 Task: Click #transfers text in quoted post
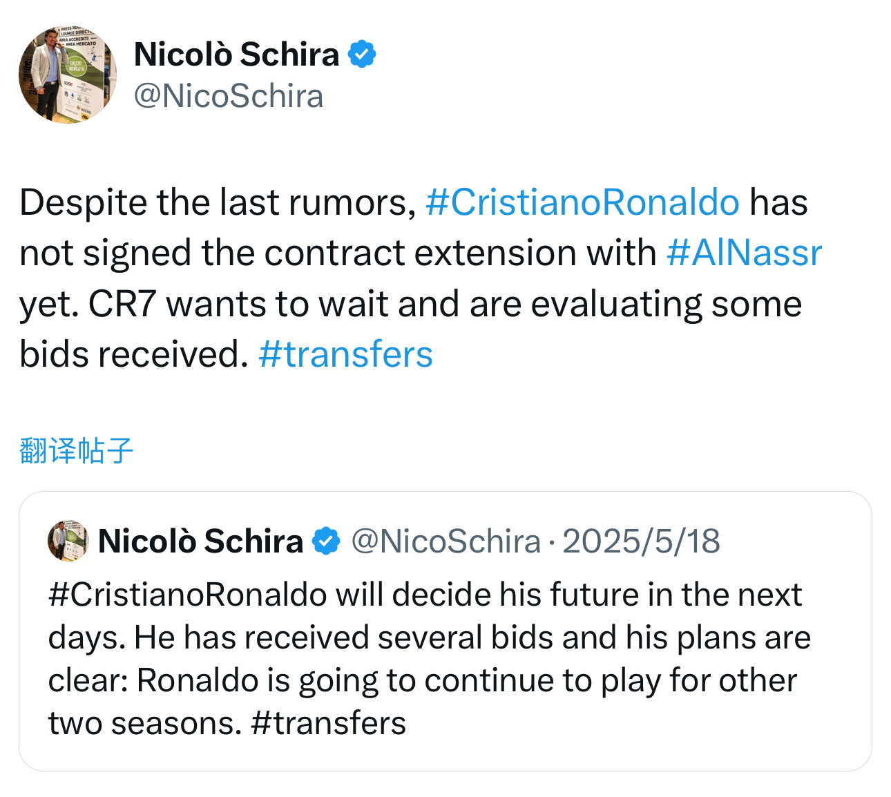pyautogui.click(x=329, y=723)
